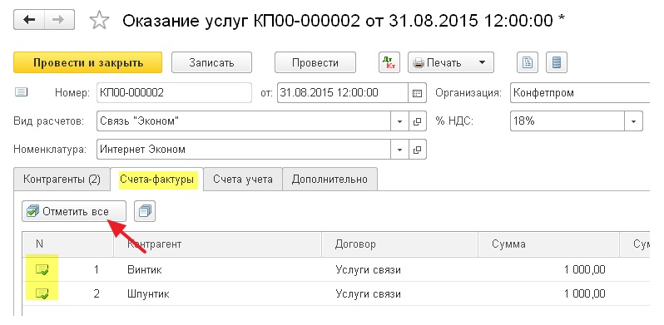Viewport: 664px width, 325px height.
Task: Switch to Контрагенты (2) tab
Action: click(x=62, y=180)
